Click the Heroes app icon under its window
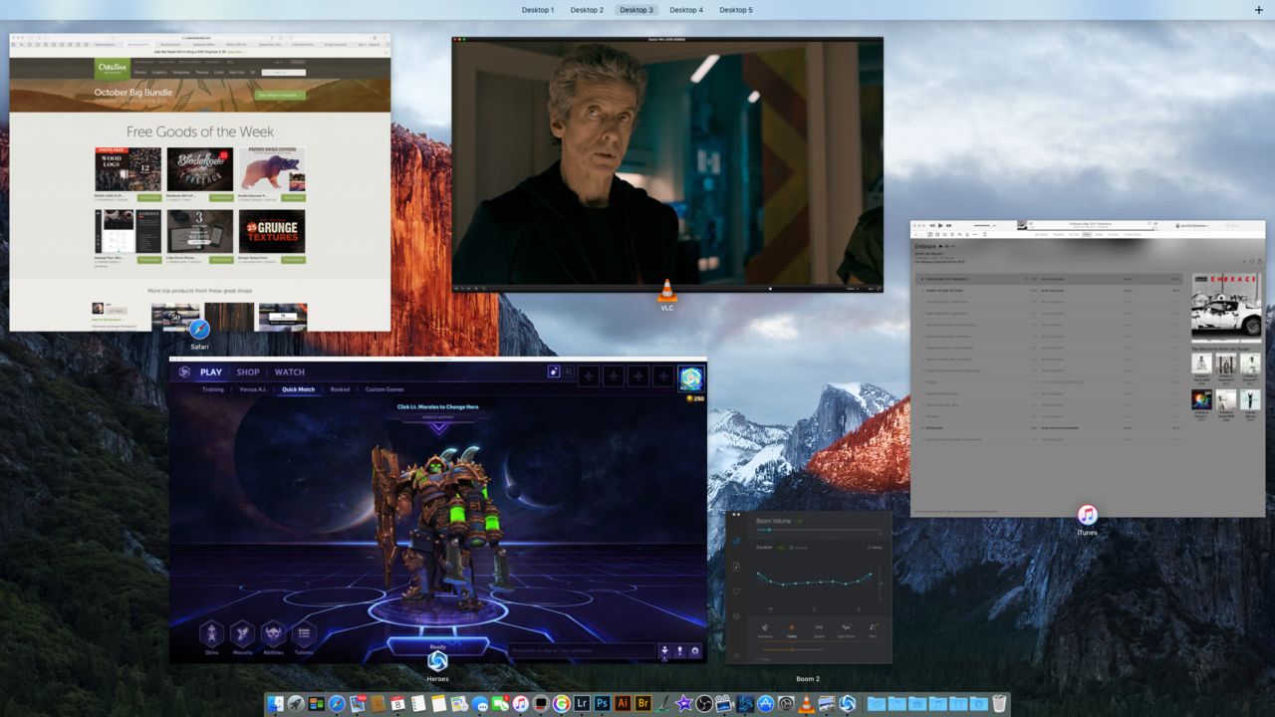The height and width of the screenshot is (717, 1275). (437, 661)
